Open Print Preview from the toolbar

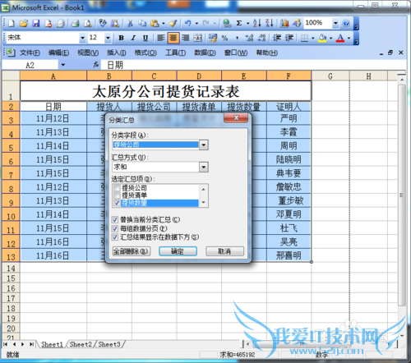point(88,23)
